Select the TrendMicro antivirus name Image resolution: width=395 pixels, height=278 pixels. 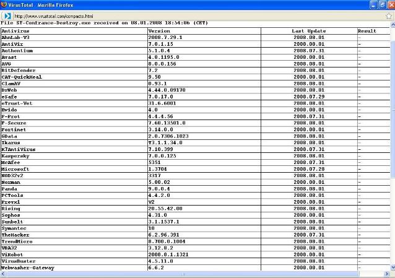tap(17, 241)
